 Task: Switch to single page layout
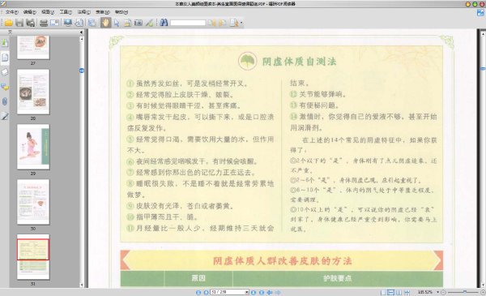click(x=383, y=292)
